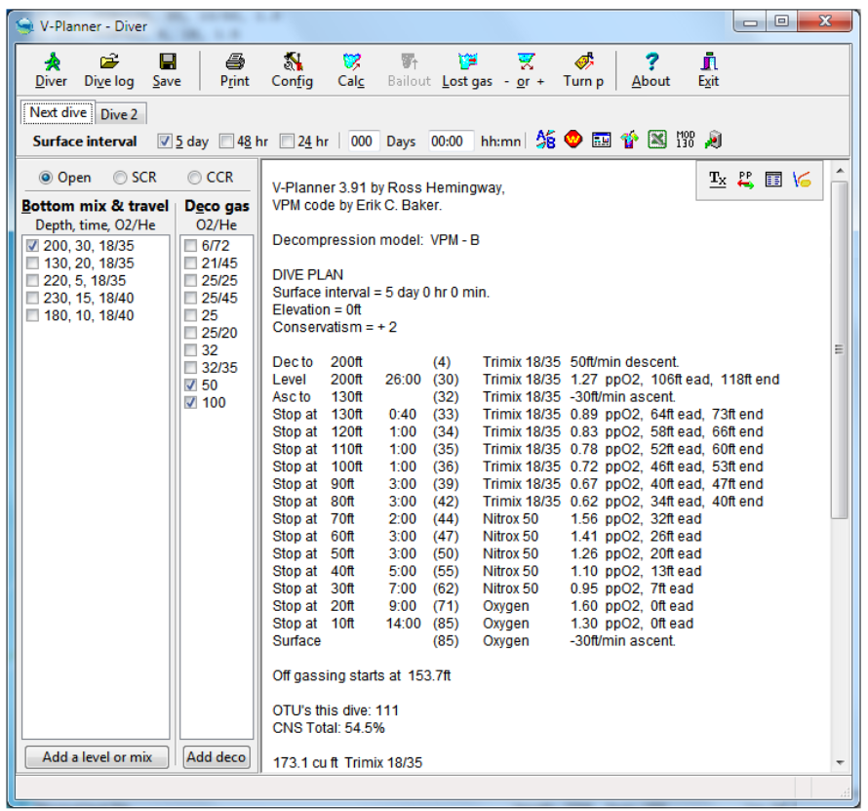Image resolution: width=868 pixels, height=811 pixels.
Task: Click the scrollbar down arrow in plan output
Action: tap(840, 762)
